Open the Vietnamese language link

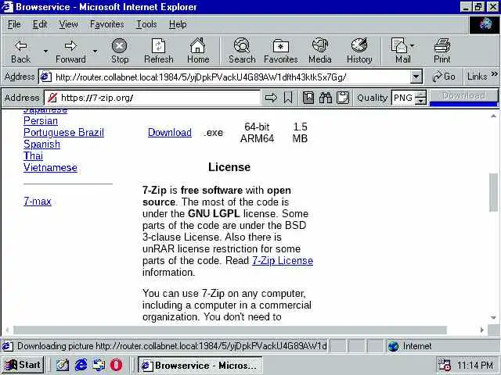tap(50, 168)
